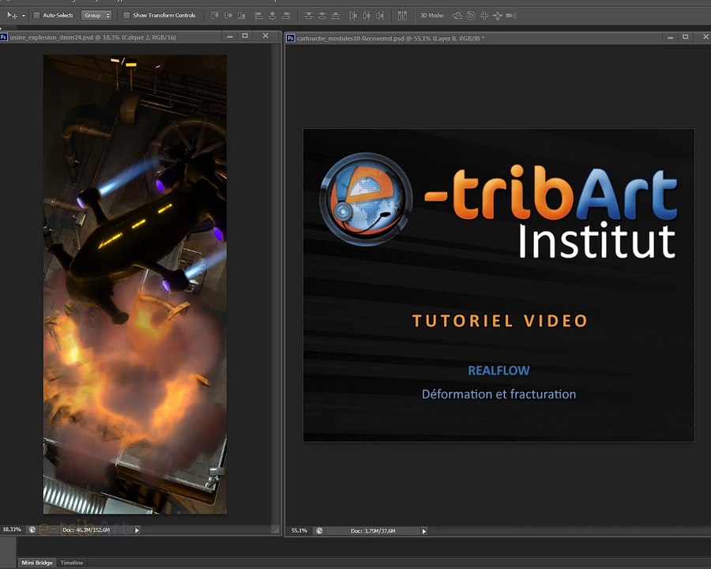Click Distribute top edges icon

click(308, 16)
